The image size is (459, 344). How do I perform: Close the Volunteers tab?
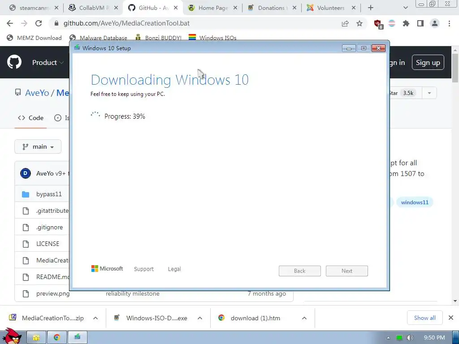click(354, 8)
